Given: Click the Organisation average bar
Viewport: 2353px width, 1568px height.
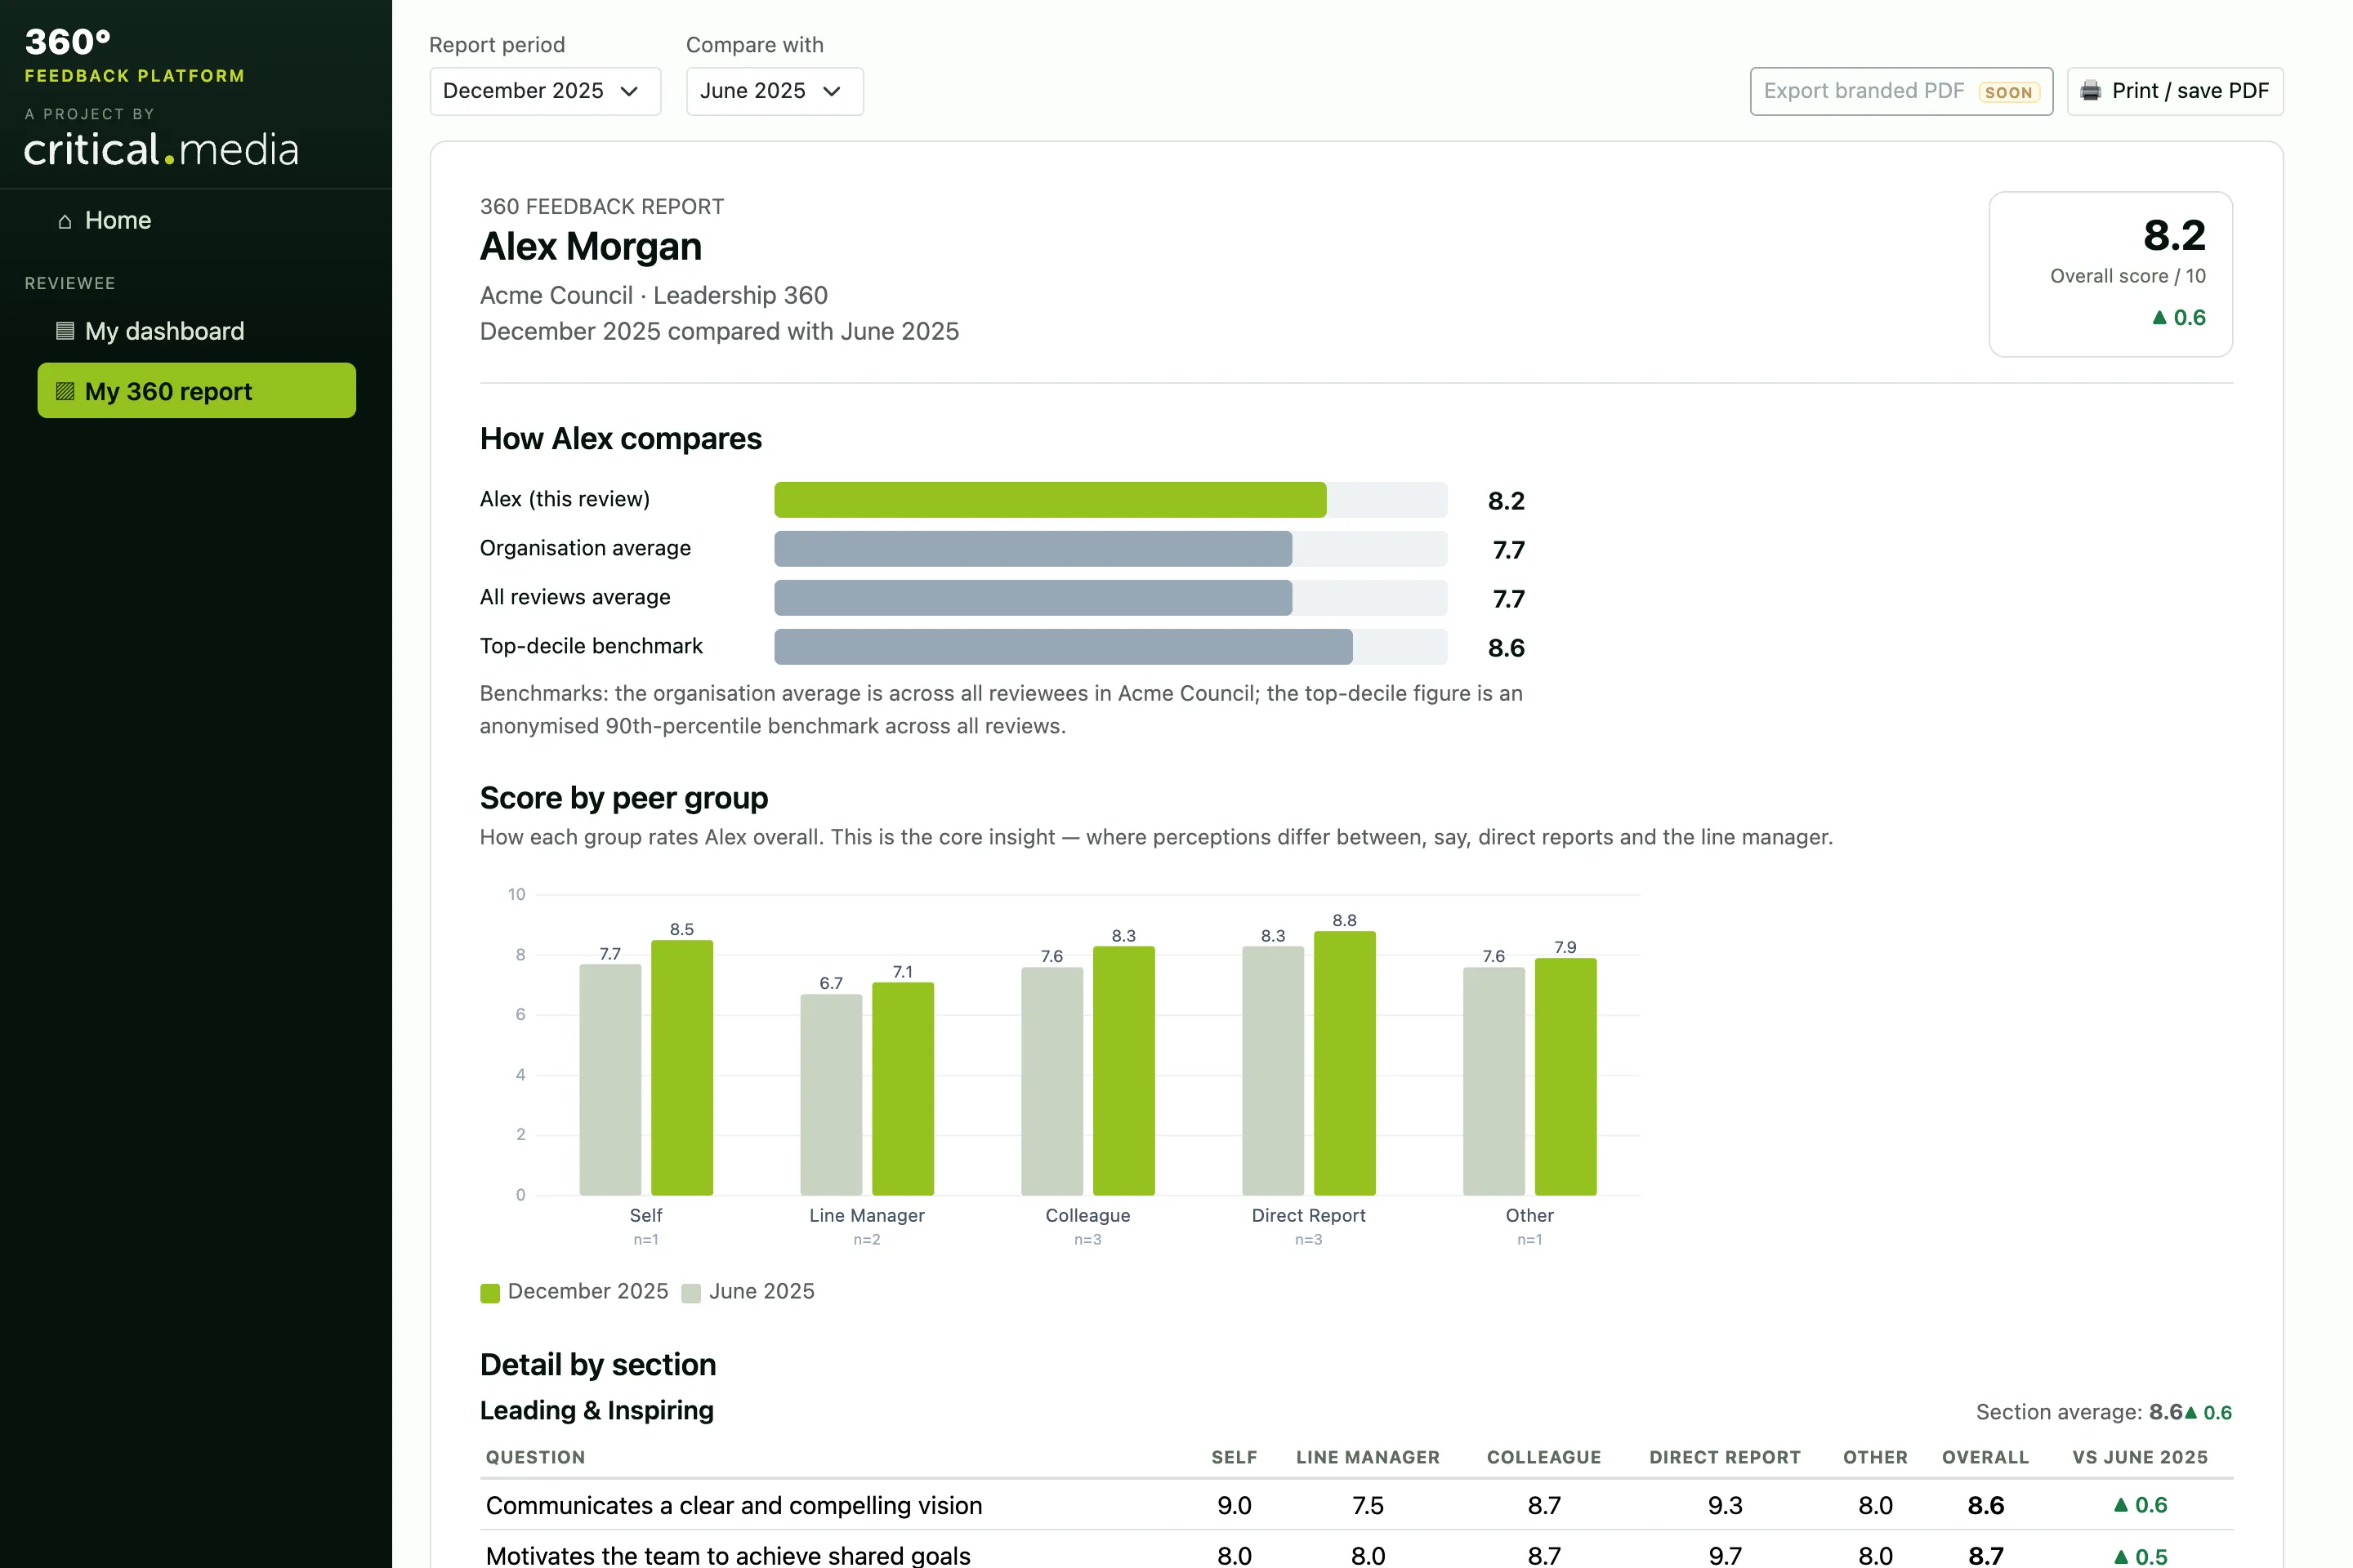Looking at the screenshot, I should coord(1034,549).
